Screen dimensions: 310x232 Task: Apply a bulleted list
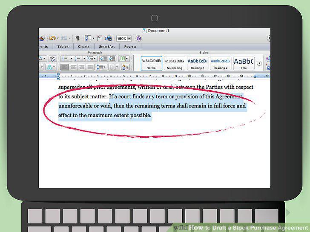click(65, 59)
